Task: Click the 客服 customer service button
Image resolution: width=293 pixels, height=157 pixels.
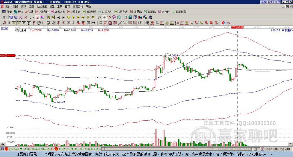Action: (x=264, y=2)
